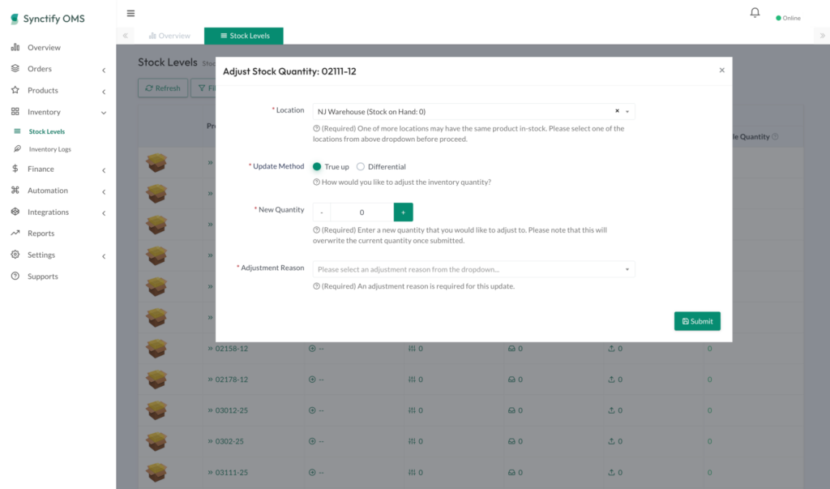This screenshot has width=830, height=489.
Task: Open the Adjustment Reason dropdown
Action: tap(473, 269)
